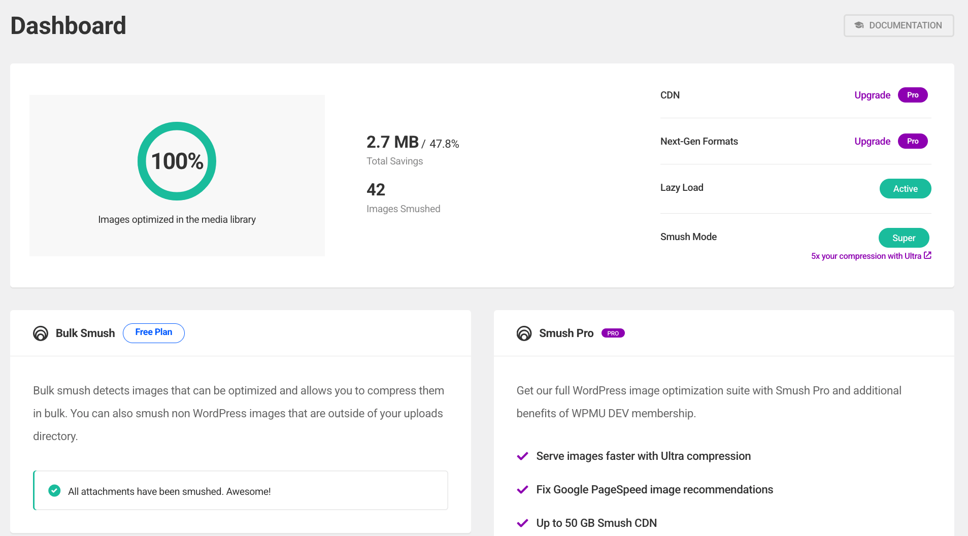The height and width of the screenshot is (536, 968).
Task: Click the Smush Pro logo icon
Action: [524, 333]
